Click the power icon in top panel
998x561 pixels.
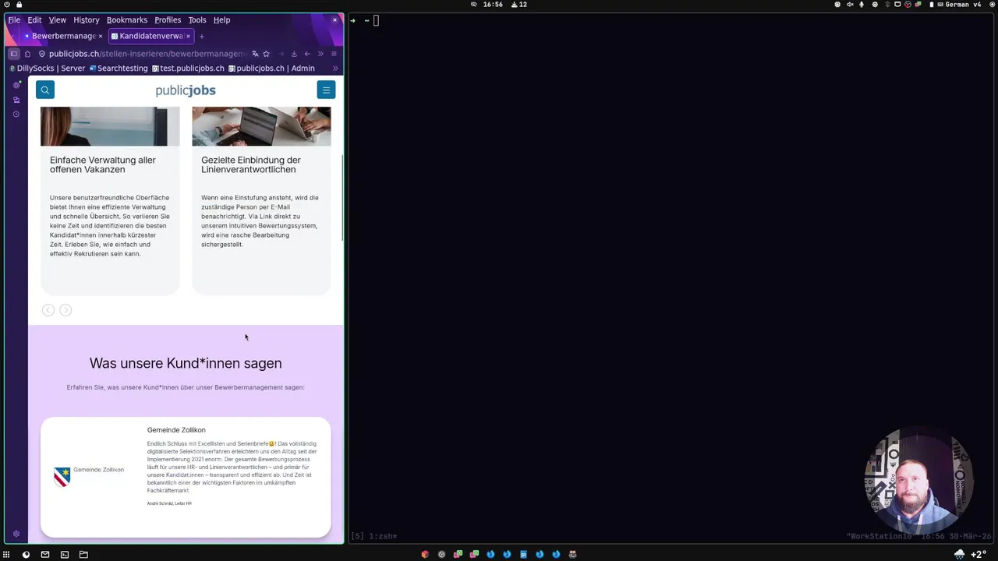(x=7, y=5)
